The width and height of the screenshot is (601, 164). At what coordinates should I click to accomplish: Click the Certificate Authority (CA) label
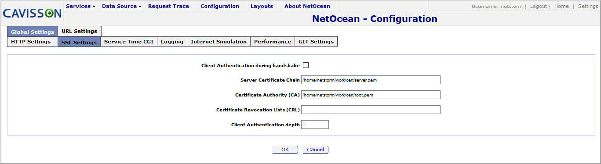[267, 95]
